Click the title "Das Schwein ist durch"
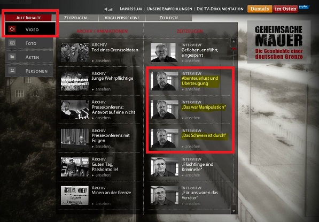The height and width of the screenshot is (222, 319). pos(204,135)
